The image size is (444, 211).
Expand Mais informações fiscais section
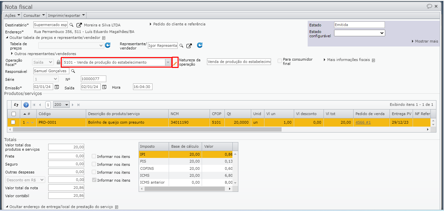click(349, 60)
